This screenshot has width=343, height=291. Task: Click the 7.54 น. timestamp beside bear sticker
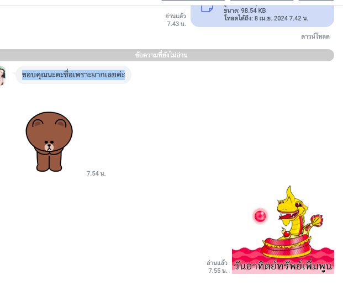pos(96,173)
